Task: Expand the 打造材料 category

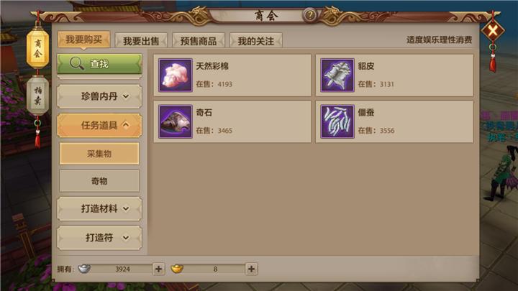Action: click(99, 208)
